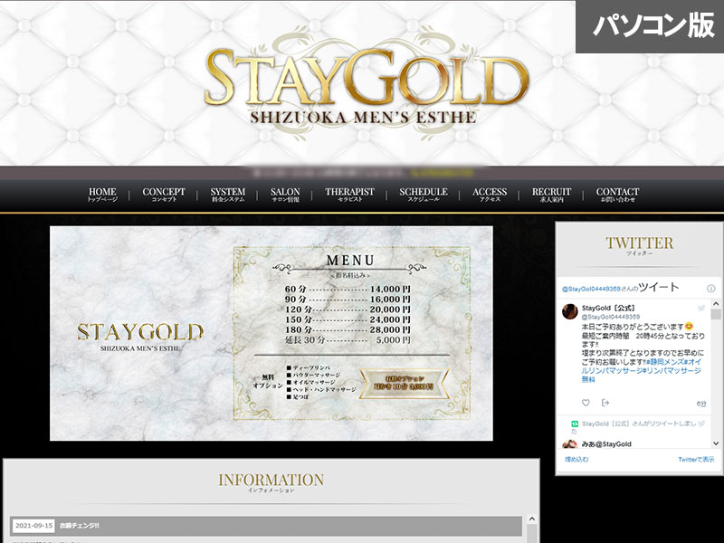The height and width of the screenshot is (543, 724).
Task: Click the gold STAYGOLD header logo
Action: tap(367, 82)
